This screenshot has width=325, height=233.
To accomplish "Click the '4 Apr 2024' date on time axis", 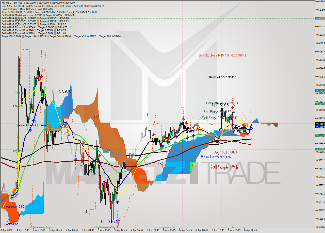I will tap(6, 230).
